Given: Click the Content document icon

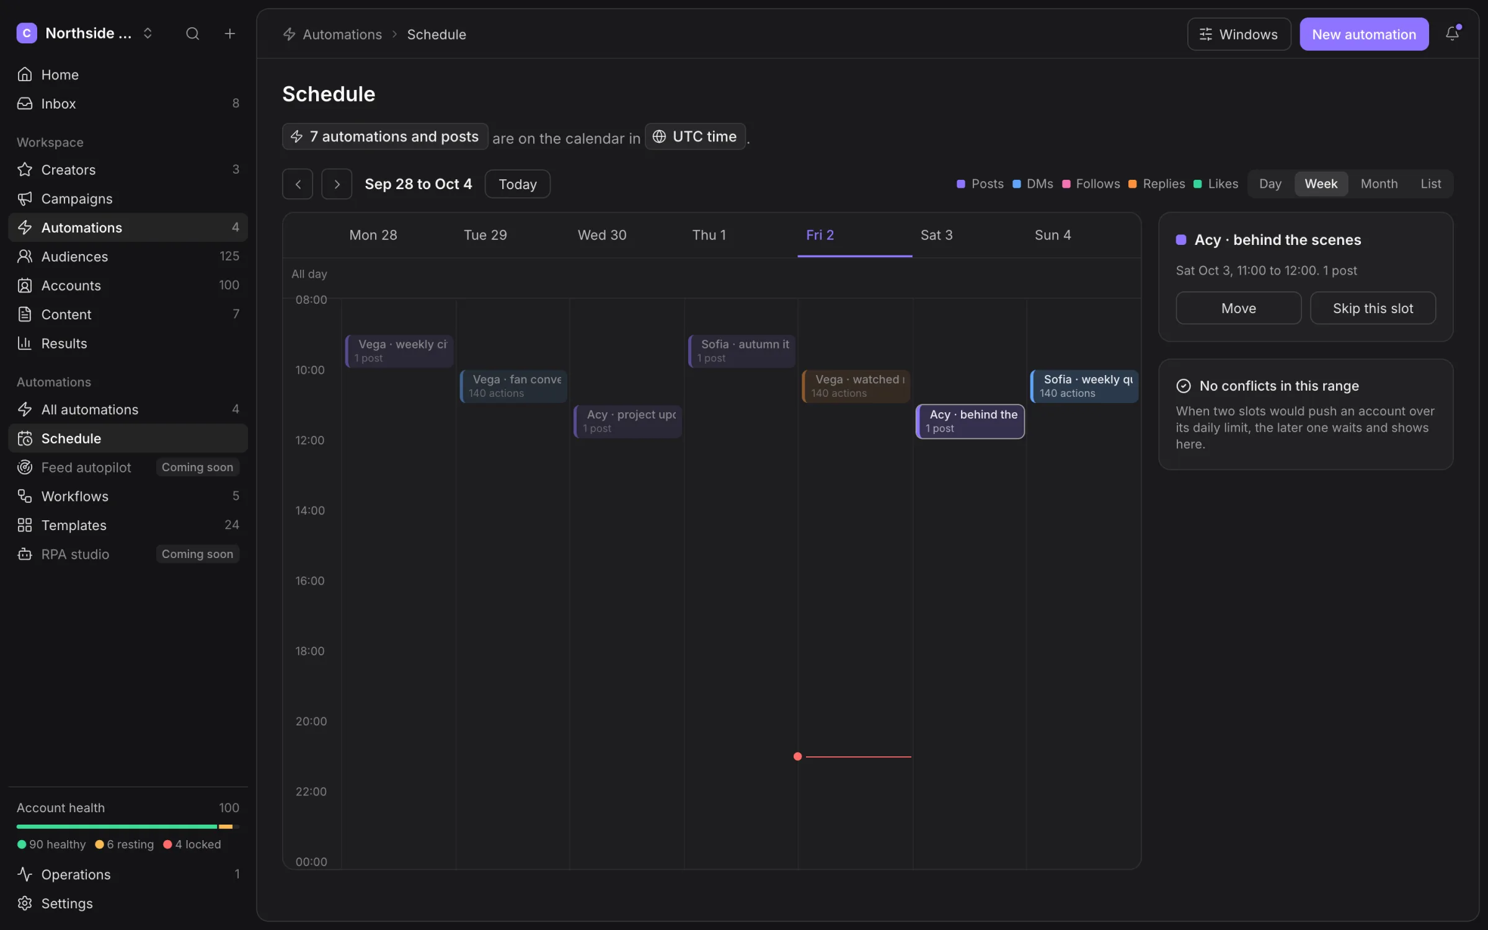Looking at the screenshot, I should 25,314.
